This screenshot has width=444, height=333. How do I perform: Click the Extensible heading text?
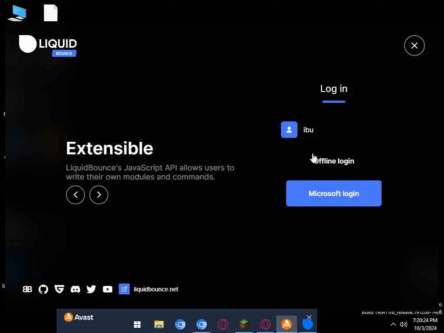[x=110, y=148]
